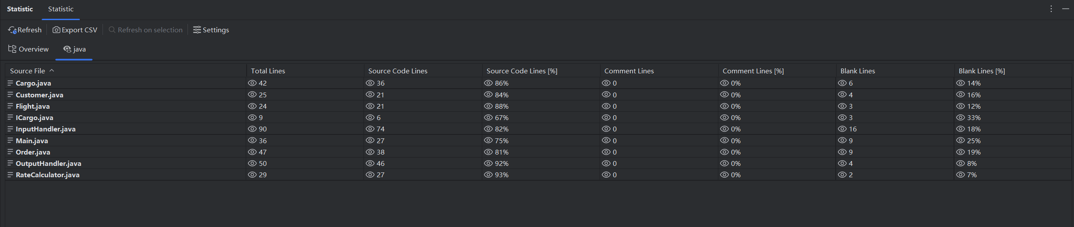
Task: Click the Refresh icon in toolbar
Action: 12,30
